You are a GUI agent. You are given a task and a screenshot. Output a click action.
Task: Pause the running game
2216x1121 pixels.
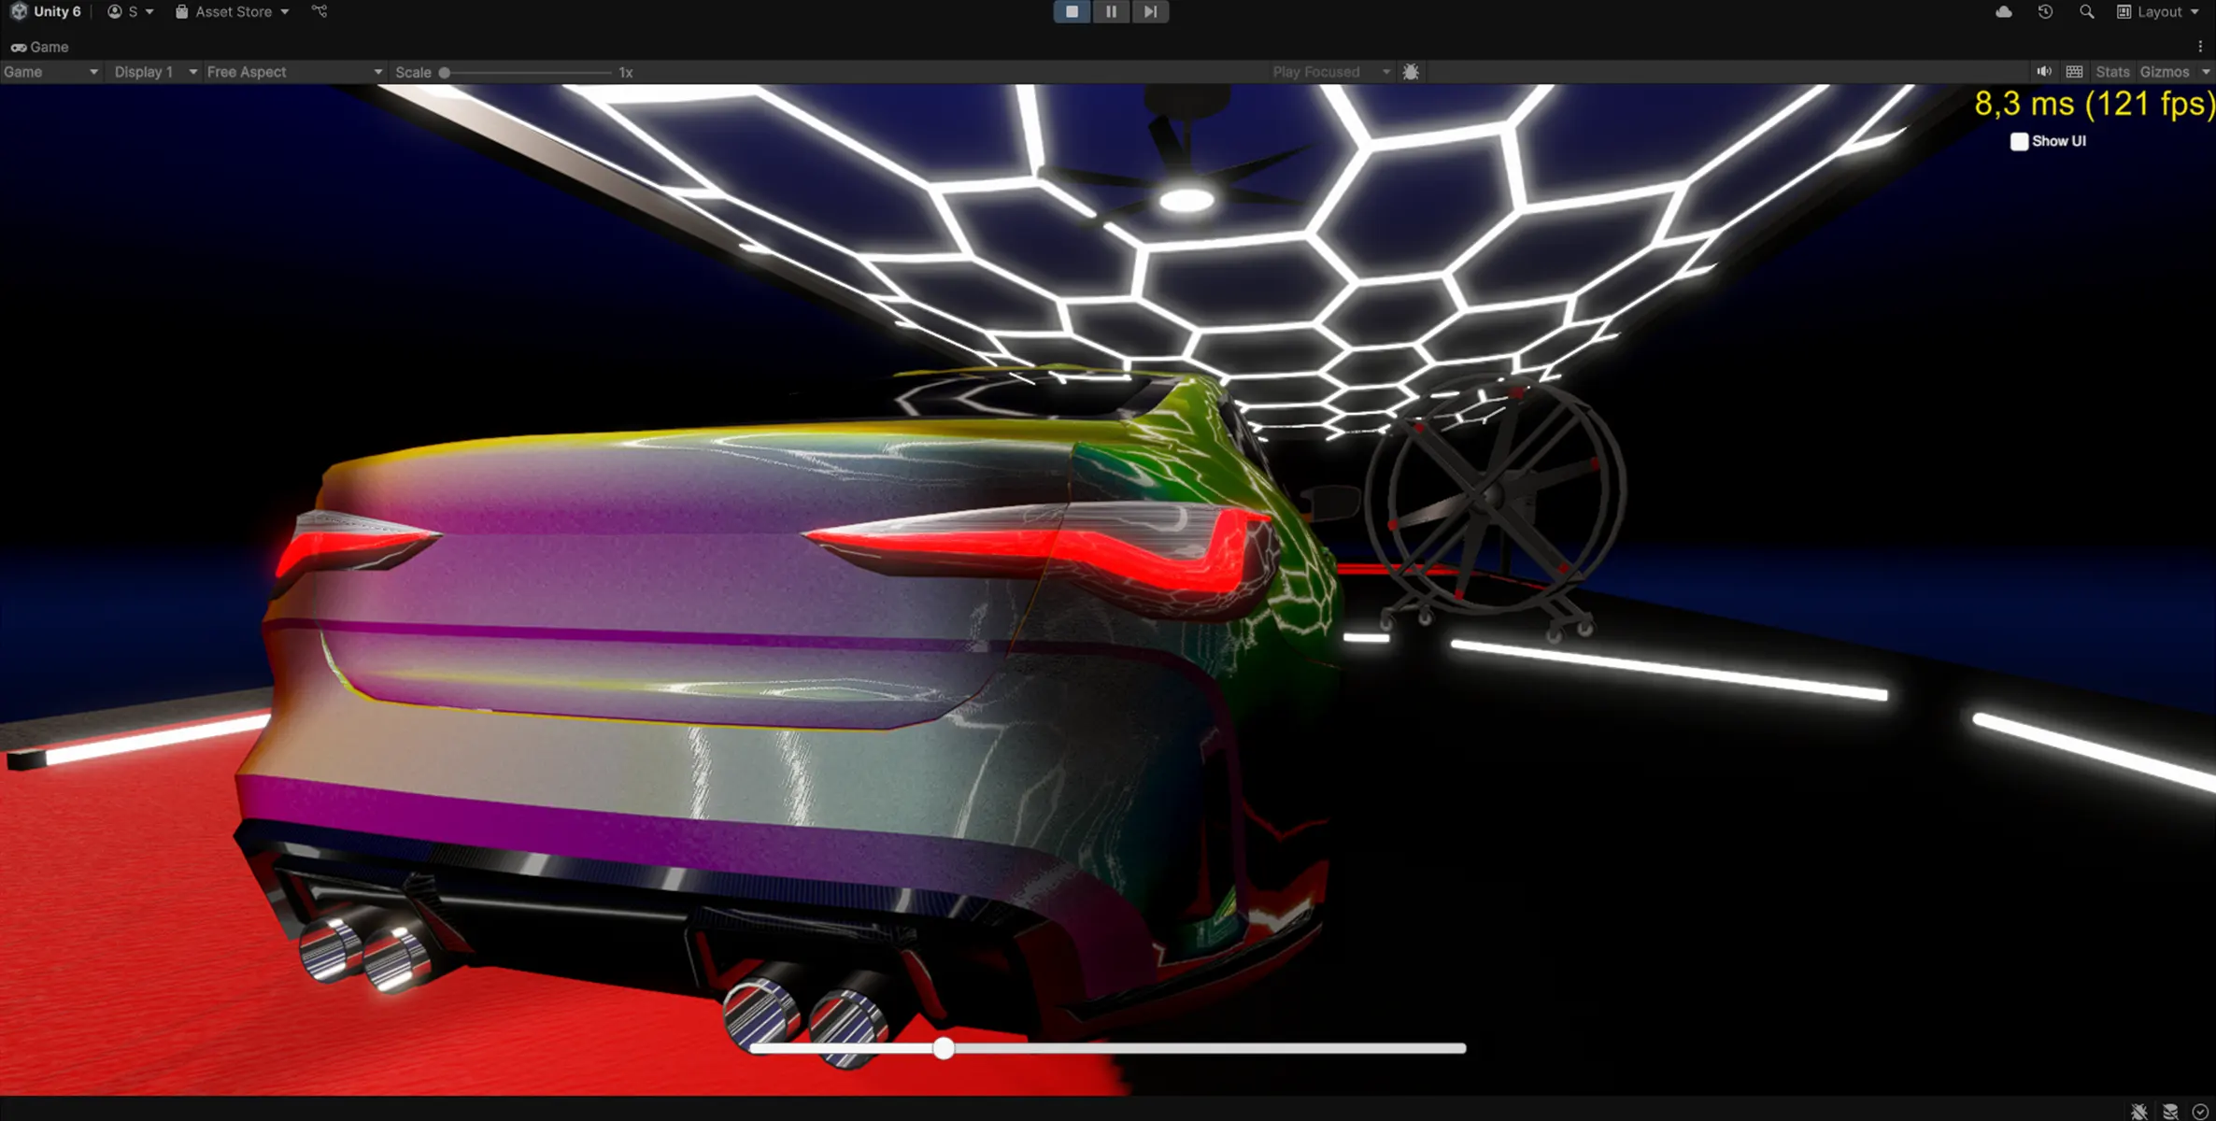pyautogui.click(x=1111, y=11)
